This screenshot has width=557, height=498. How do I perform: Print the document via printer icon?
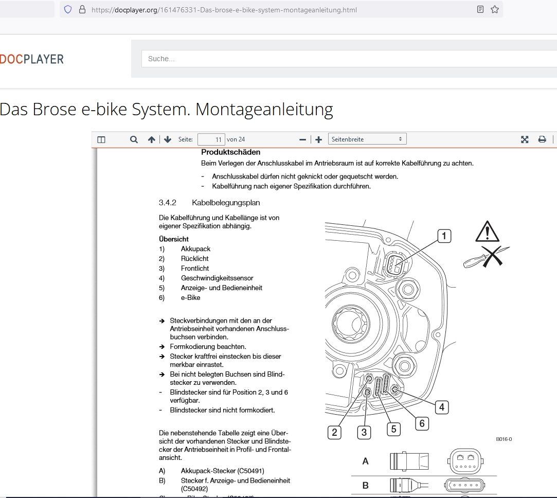[542, 139]
